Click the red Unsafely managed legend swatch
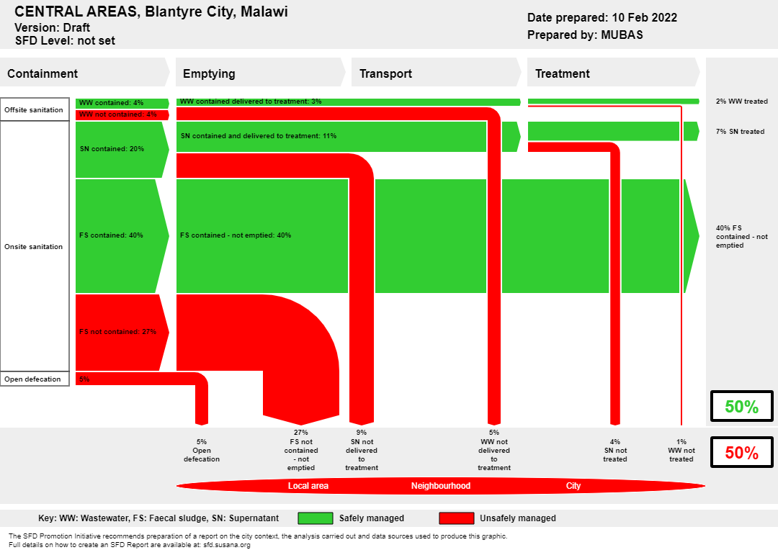This screenshot has height=550, width=778. [457, 518]
